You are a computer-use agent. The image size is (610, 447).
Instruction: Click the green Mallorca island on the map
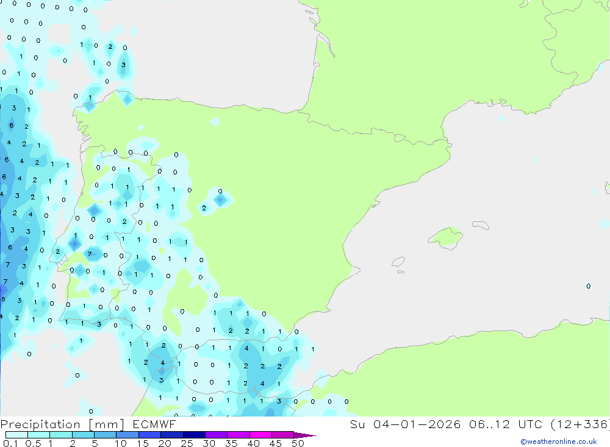(446, 237)
